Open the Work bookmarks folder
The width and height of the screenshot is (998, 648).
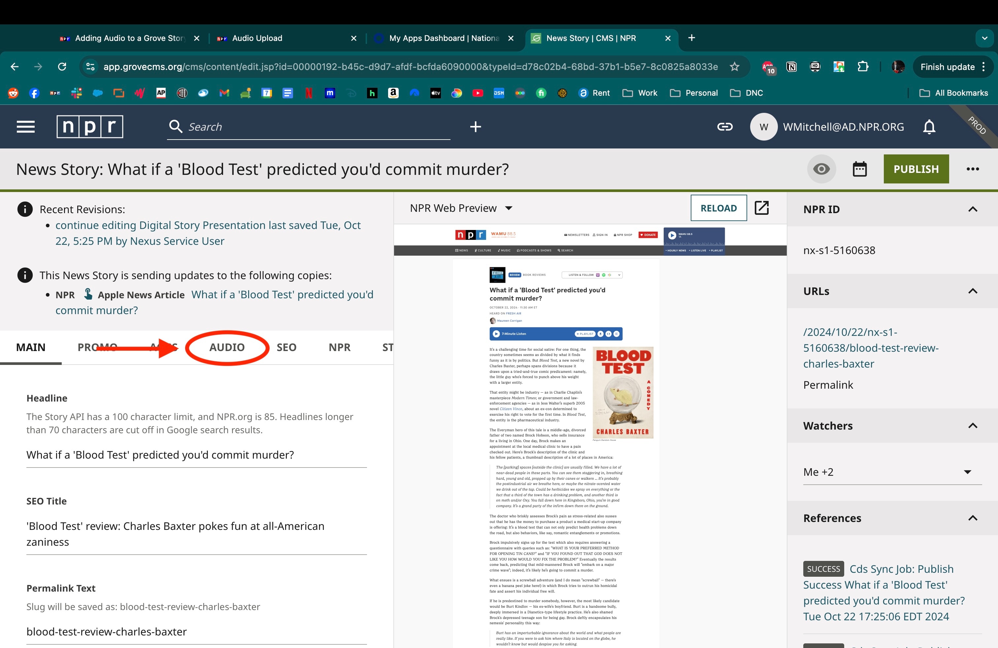point(640,93)
